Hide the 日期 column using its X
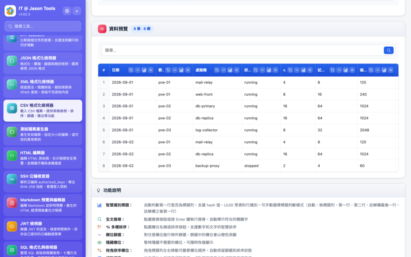The height and width of the screenshot is (257, 411). click(151, 70)
